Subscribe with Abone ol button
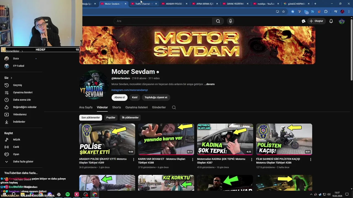 point(119,97)
